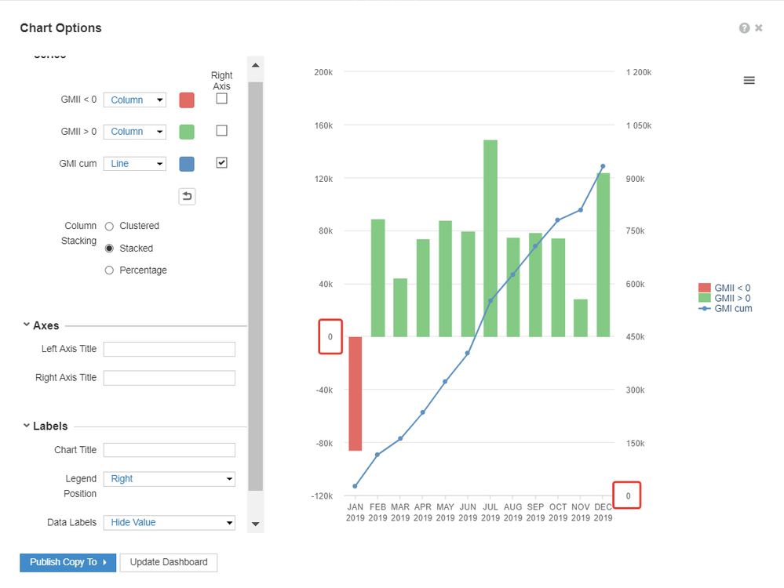Click the Update Dashboard button
The image size is (784, 588).
pos(169,563)
